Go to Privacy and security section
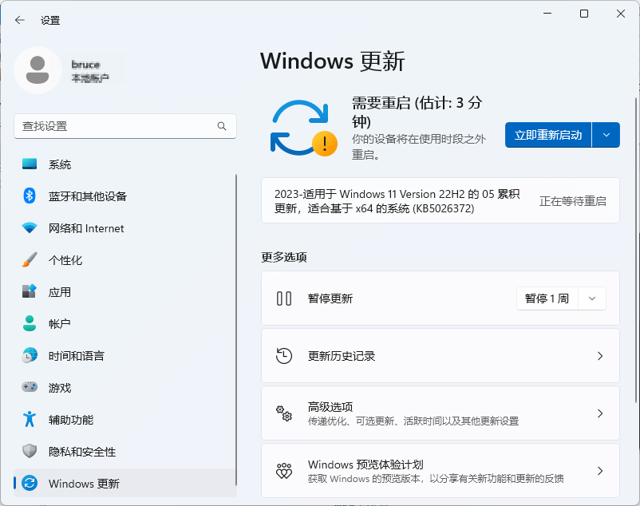 click(81, 452)
